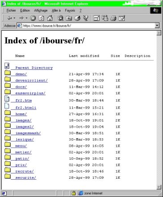This screenshot has height=197, width=163.
Task: Open the Favorites folder toolbar icon
Action: (69, 18)
